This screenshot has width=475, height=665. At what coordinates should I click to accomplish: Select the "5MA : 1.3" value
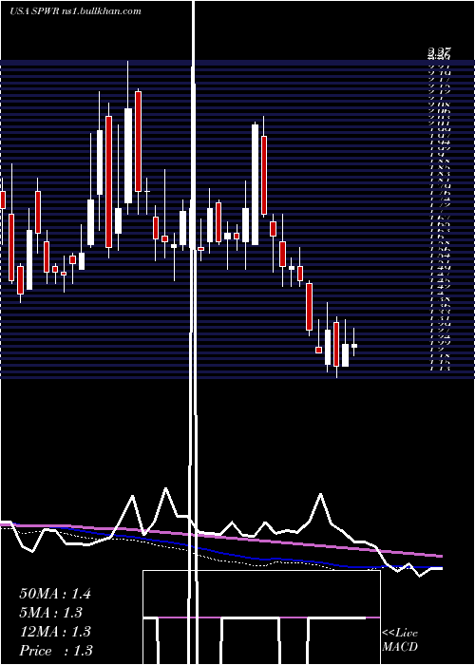click(x=50, y=613)
